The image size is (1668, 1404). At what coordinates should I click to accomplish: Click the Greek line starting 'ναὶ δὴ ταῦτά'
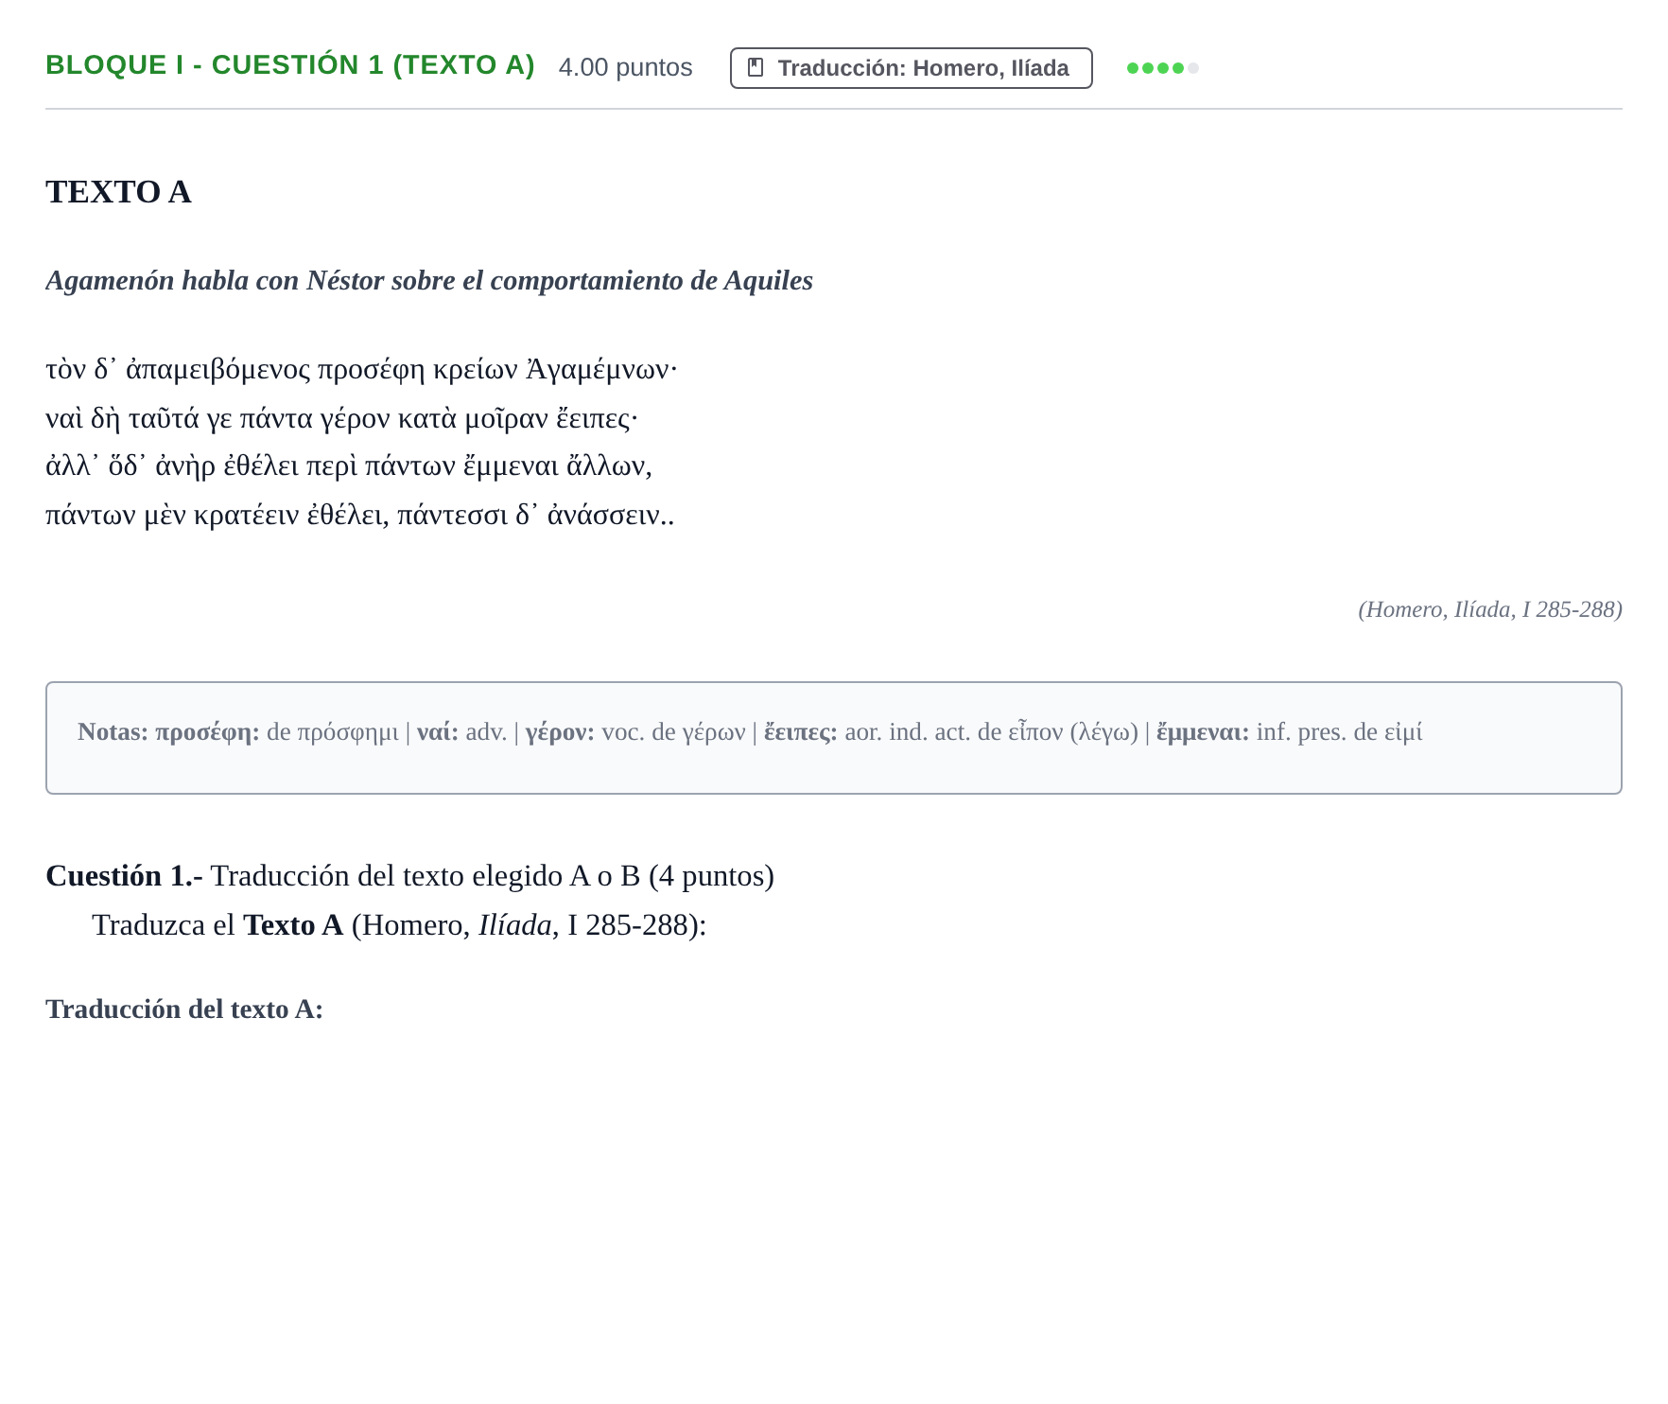tap(341, 418)
